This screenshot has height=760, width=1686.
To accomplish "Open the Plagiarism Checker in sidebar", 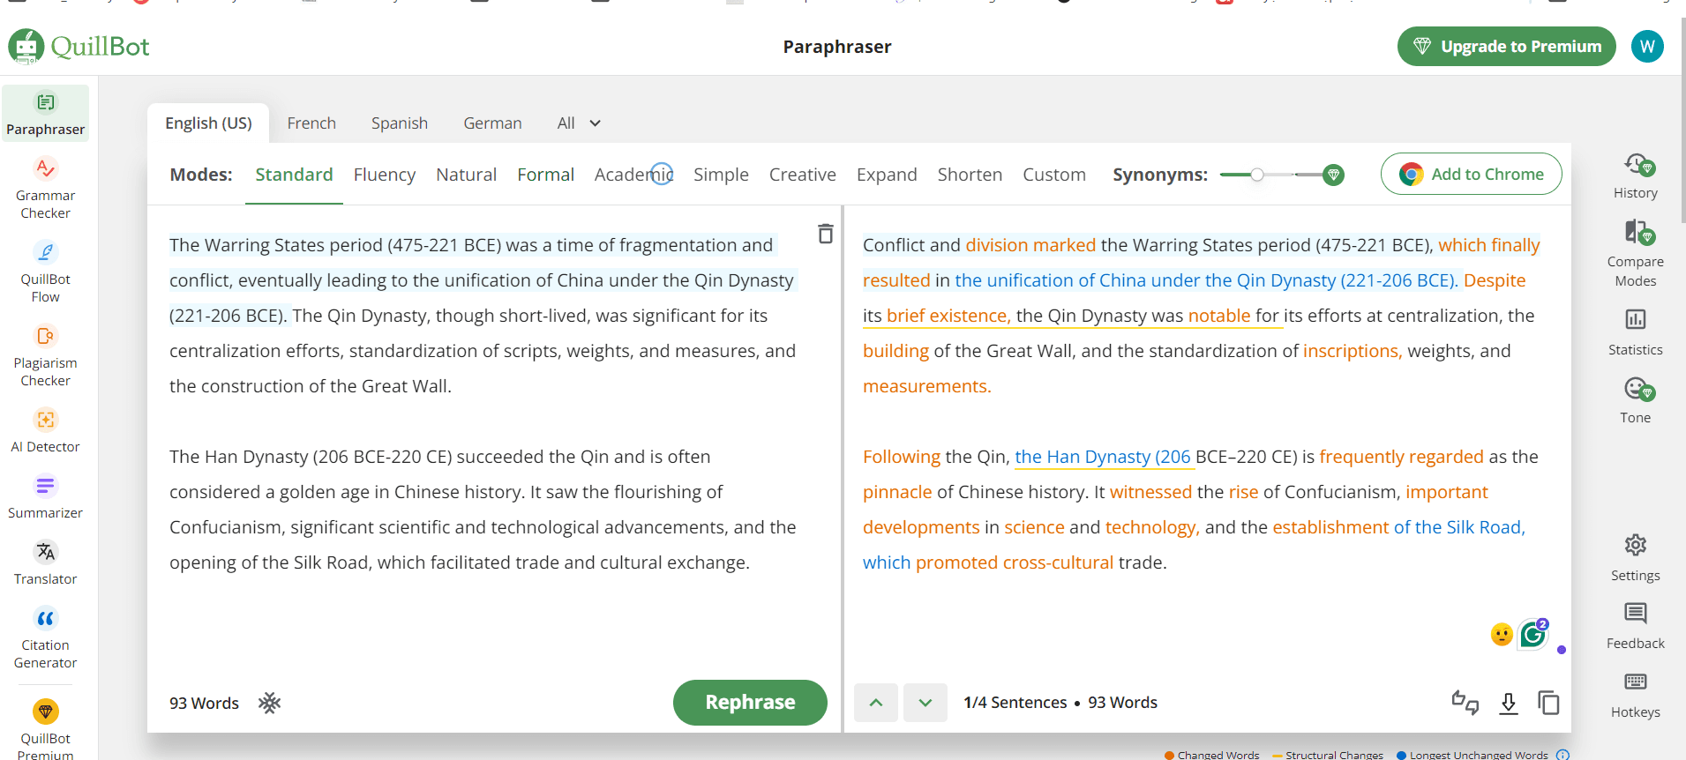I will pyautogui.click(x=45, y=356).
